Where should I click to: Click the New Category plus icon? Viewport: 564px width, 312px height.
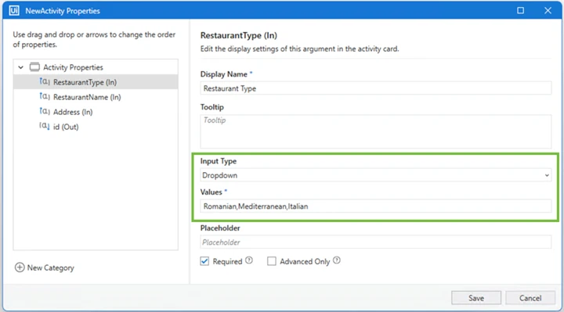coord(20,267)
